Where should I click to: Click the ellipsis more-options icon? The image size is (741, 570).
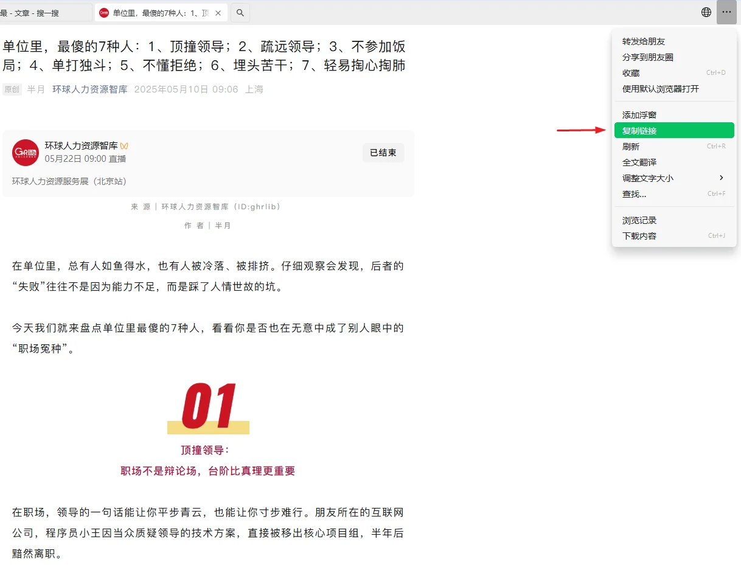point(726,12)
